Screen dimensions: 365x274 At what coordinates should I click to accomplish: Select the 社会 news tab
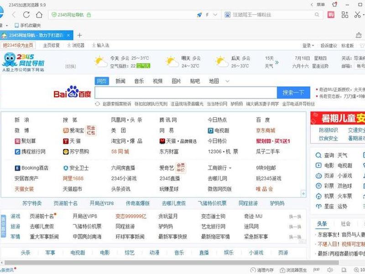(x=345, y=224)
